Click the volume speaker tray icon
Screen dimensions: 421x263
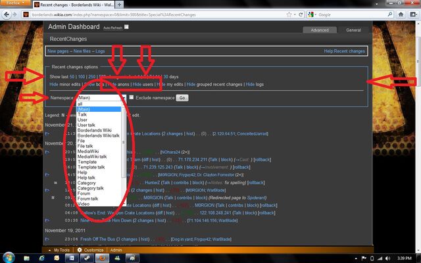(387, 258)
